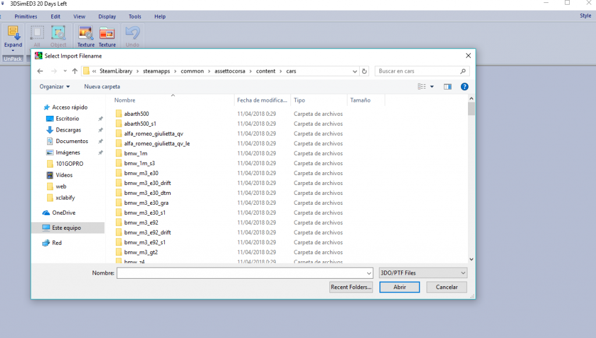The image size is (596, 338).
Task: Select OneDrive in the navigation pane
Action: pos(63,213)
